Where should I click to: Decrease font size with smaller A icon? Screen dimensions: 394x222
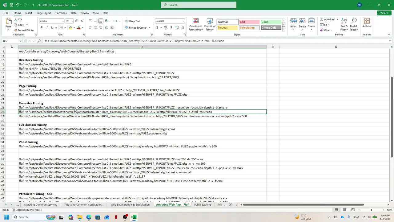pos(82,21)
